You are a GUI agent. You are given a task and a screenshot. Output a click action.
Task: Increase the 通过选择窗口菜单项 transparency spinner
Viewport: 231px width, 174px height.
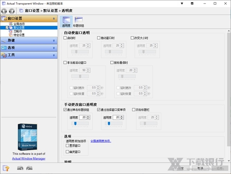[122, 116]
